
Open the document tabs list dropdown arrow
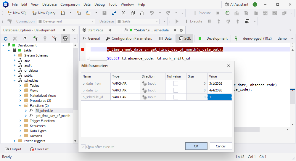click(x=290, y=30)
